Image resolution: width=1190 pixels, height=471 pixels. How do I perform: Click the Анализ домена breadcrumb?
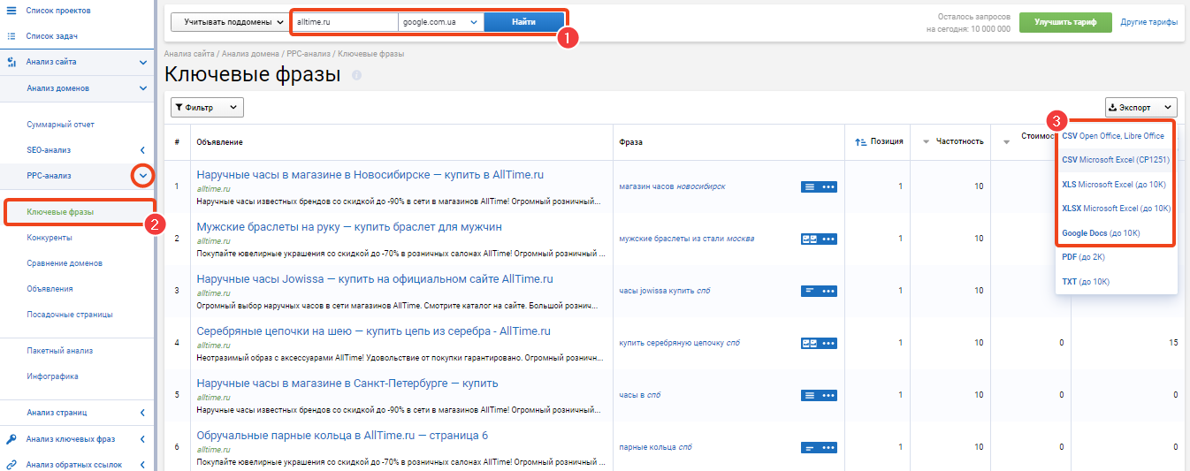[251, 54]
